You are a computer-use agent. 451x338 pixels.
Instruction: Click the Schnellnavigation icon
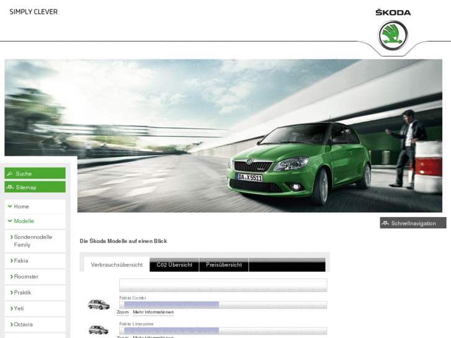coord(385,223)
